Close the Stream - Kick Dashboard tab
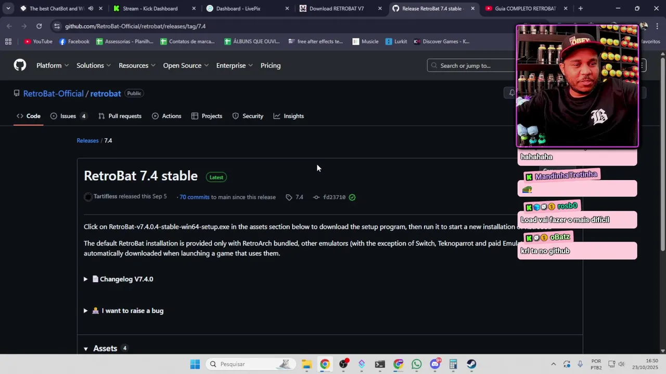Viewport: 666px width, 374px height. coord(194,8)
